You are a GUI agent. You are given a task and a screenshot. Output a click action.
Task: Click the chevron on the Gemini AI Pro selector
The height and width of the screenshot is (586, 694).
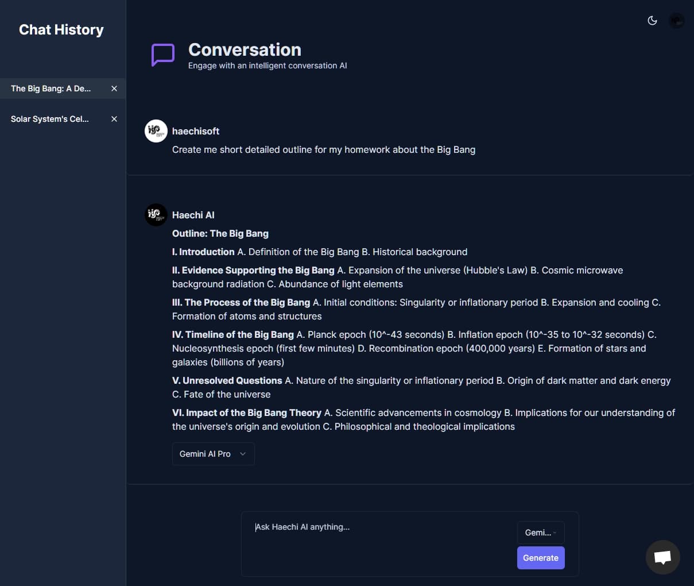coord(243,454)
